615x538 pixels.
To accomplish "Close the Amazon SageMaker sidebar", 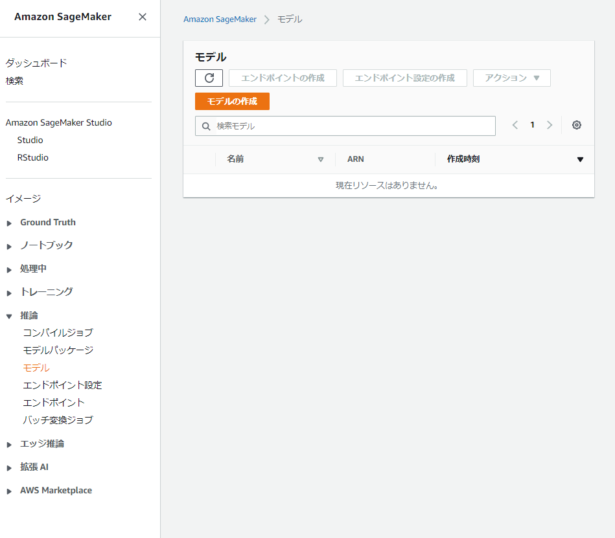I will click(143, 17).
